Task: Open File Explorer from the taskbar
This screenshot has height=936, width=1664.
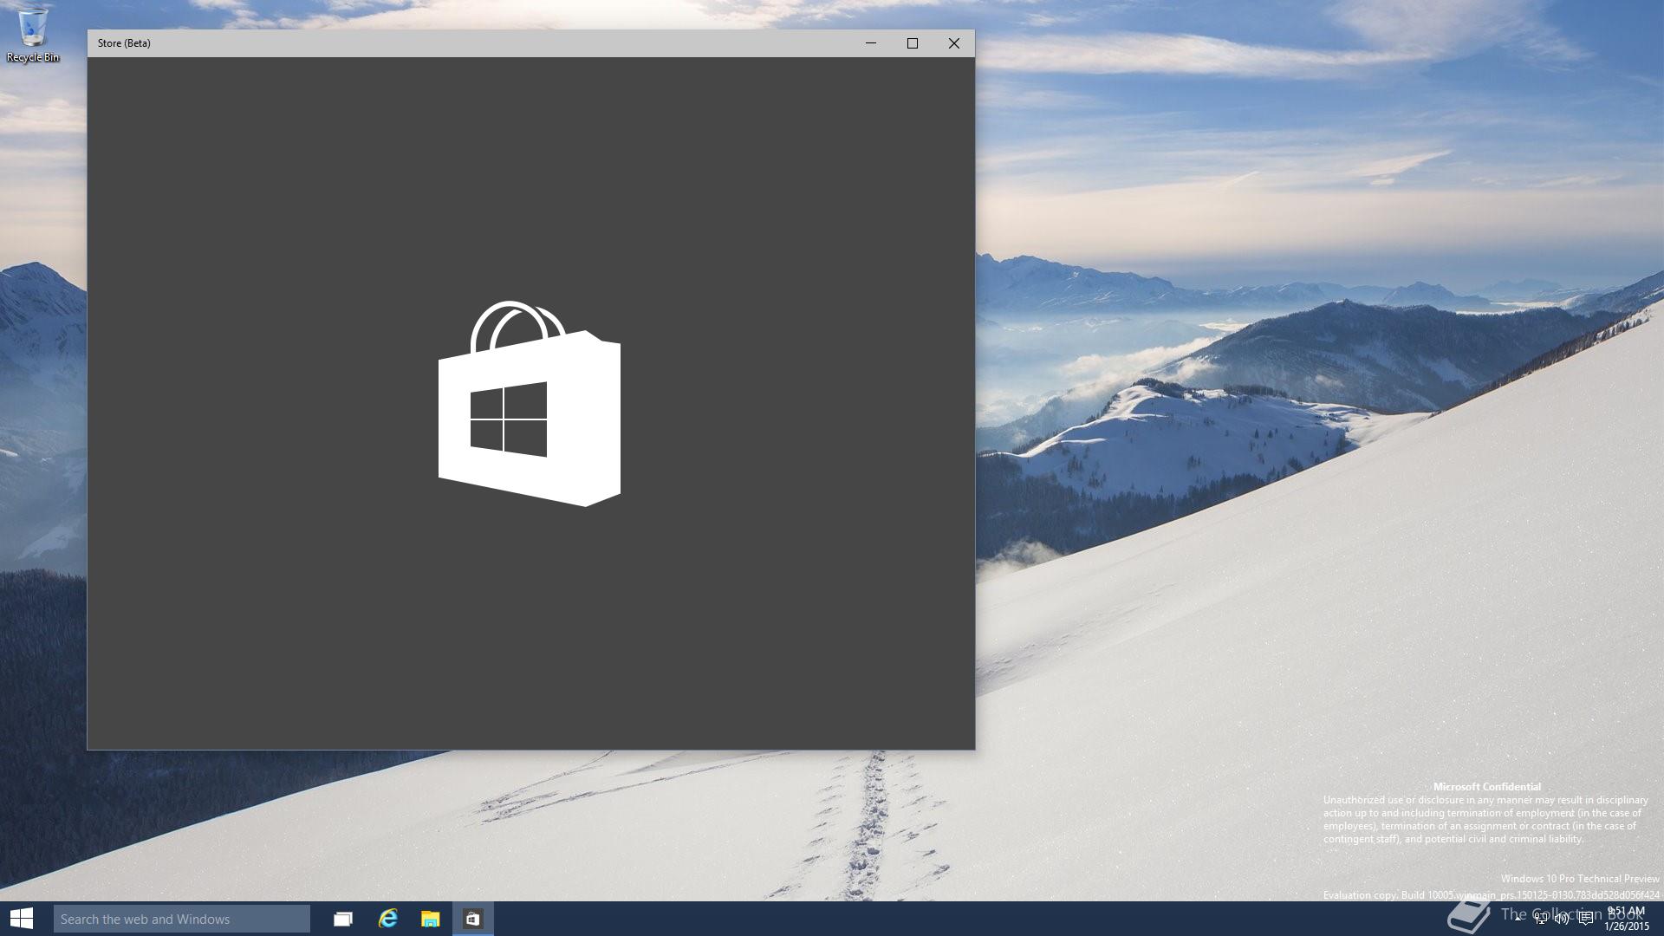Action: tap(431, 919)
